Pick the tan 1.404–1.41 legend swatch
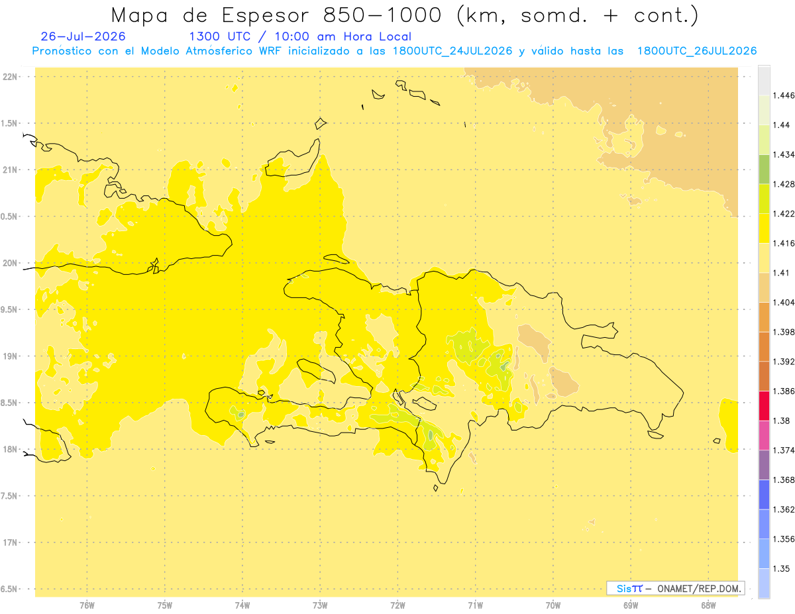Image resolution: width=795 pixels, height=614 pixels. tap(764, 287)
